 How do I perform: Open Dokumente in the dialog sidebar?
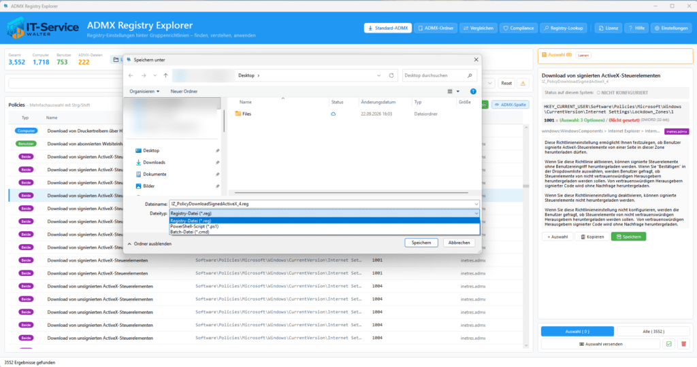tap(155, 175)
